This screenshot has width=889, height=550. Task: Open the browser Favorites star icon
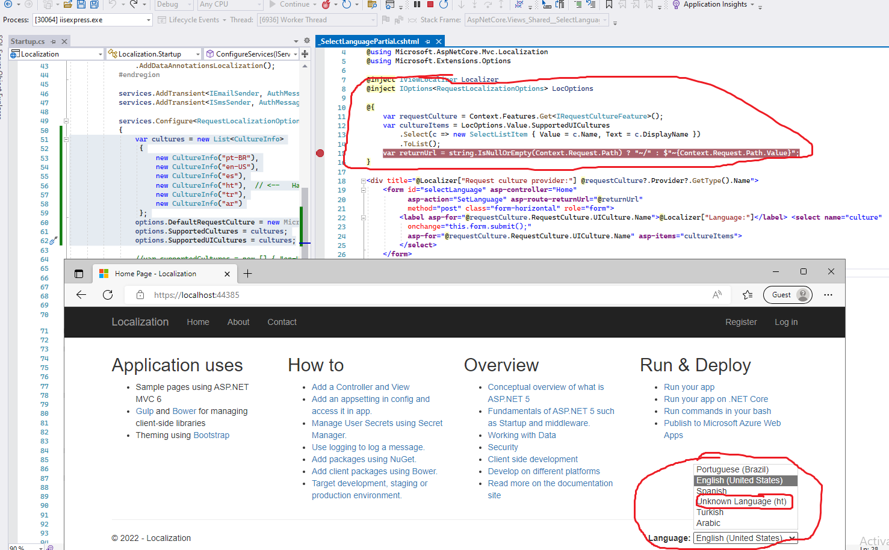(x=748, y=295)
